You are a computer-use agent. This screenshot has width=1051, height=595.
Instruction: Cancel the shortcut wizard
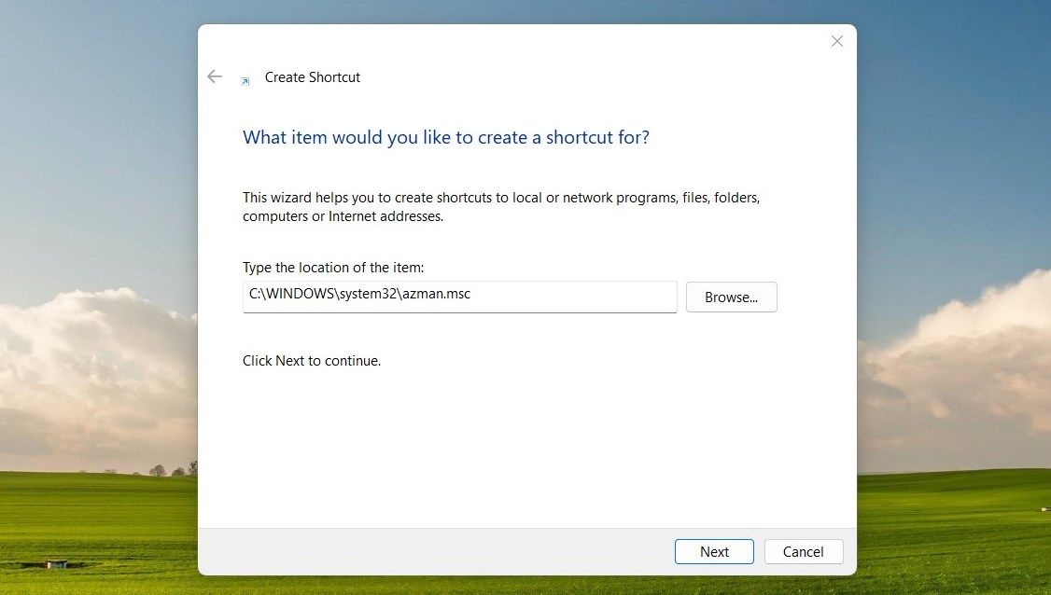[804, 551]
